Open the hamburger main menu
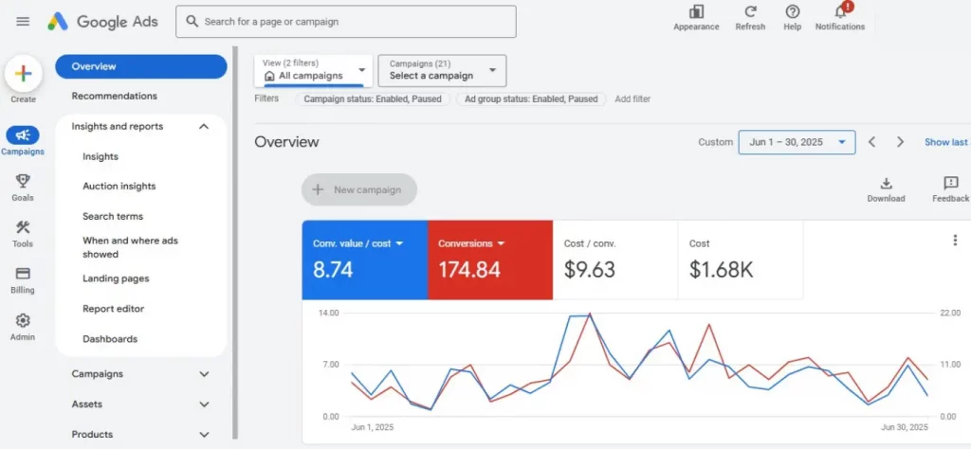This screenshot has height=449, width=971. pos(23,21)
